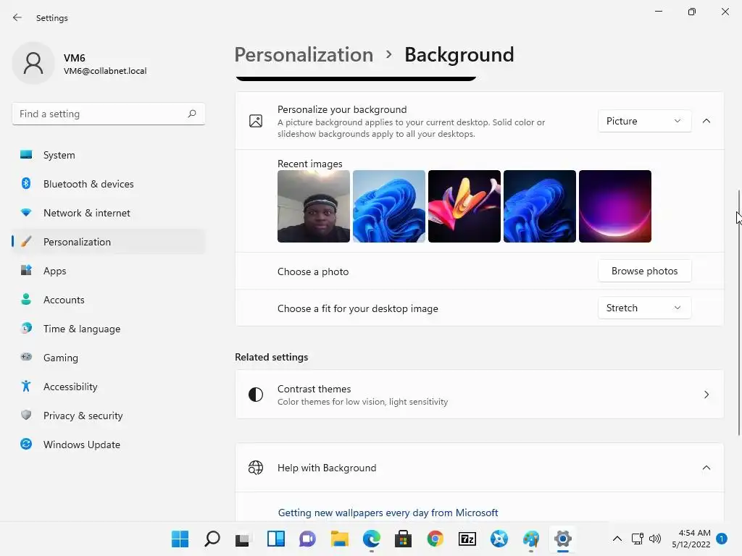Select the dark blue bloom wallpaper thumbnail

coord(539,206)
